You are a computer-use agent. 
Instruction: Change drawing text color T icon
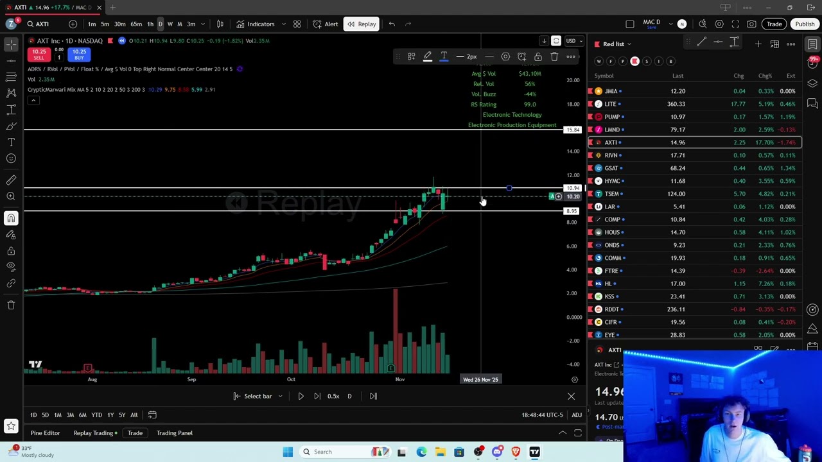pos(444,56)
